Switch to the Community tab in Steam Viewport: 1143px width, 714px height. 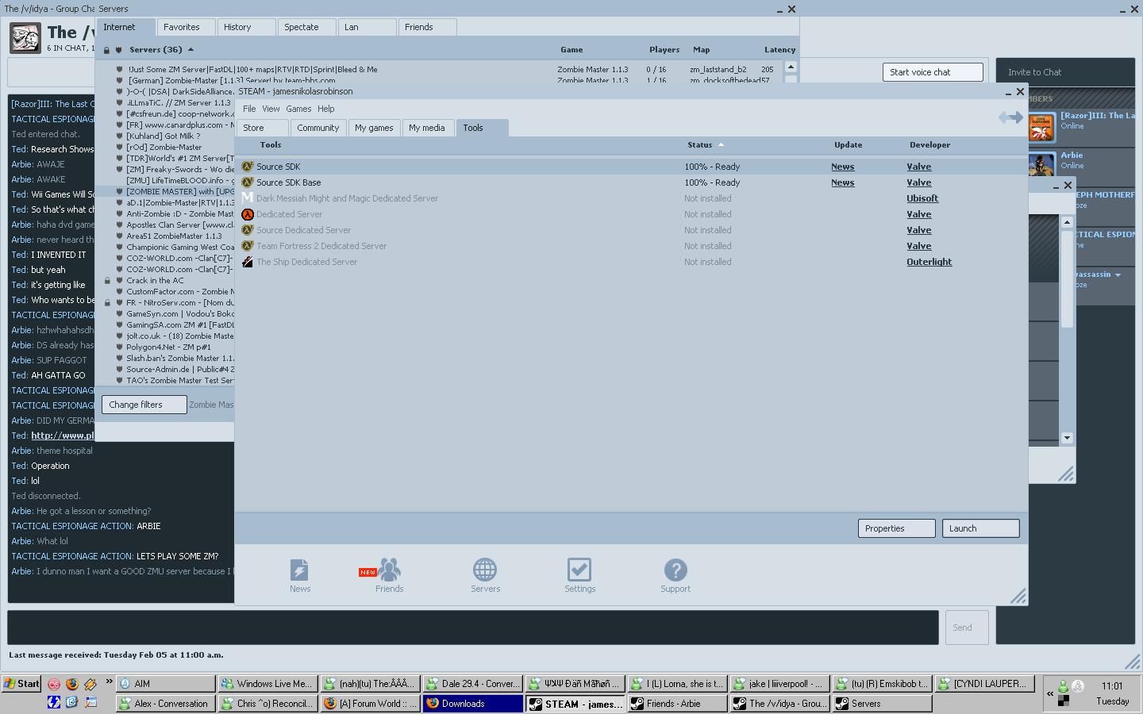[x=318, y=128]
